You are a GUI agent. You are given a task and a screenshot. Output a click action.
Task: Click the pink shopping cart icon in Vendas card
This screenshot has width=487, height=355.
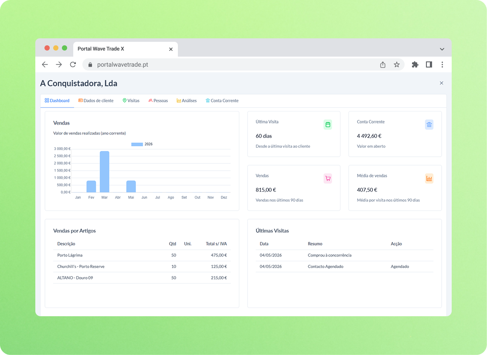point(328,179)
